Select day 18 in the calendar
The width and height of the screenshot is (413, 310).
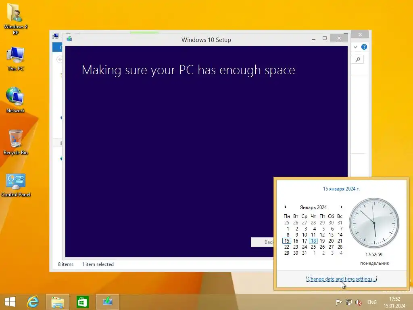pos(313,241)
